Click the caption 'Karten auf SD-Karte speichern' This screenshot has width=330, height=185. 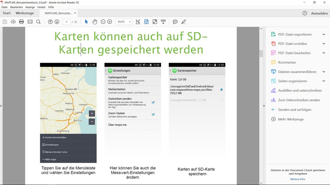[196, 172]
